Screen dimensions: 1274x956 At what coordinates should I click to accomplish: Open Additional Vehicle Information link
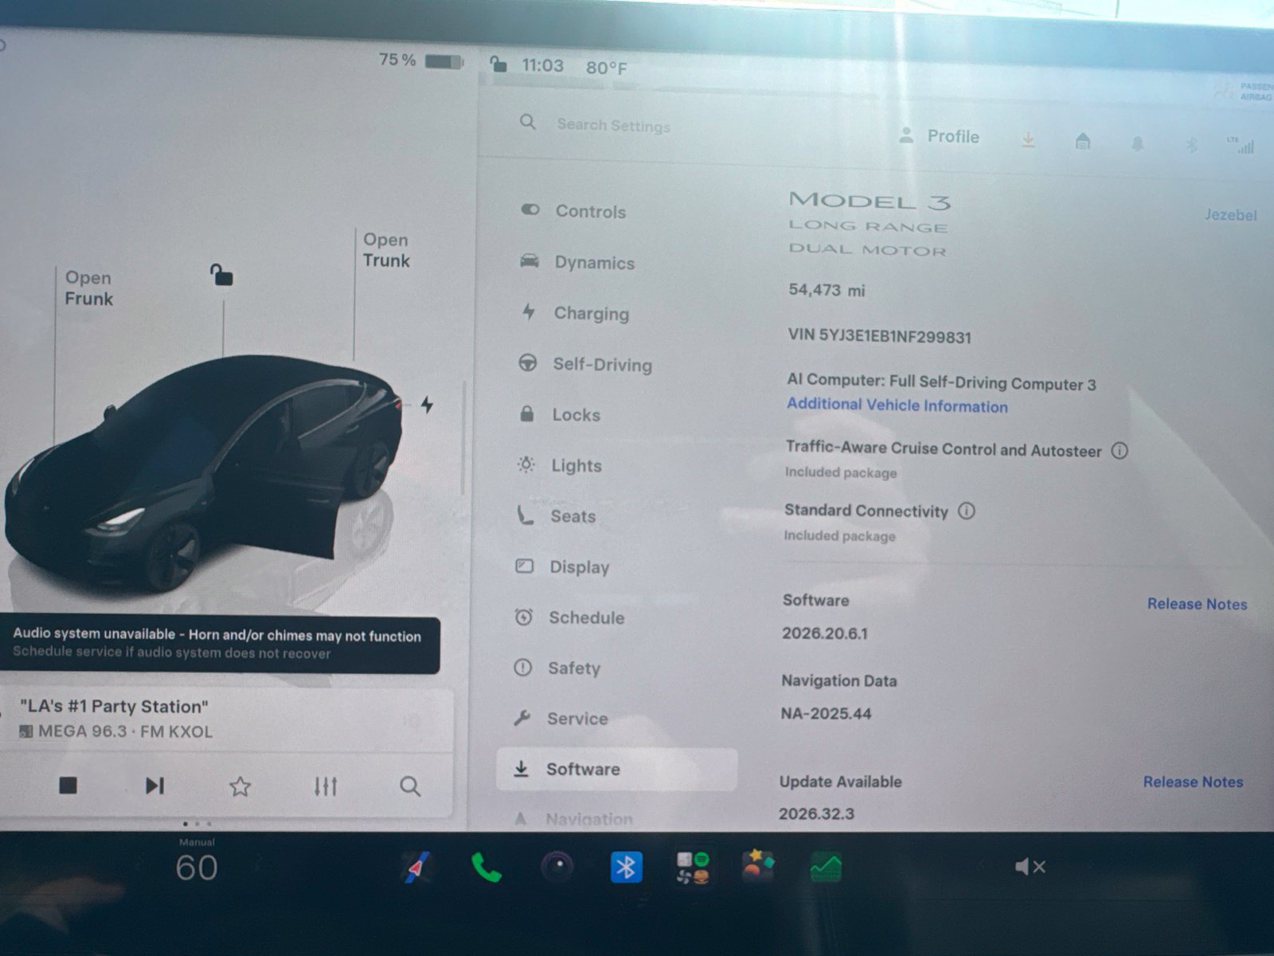coord(897,405)
